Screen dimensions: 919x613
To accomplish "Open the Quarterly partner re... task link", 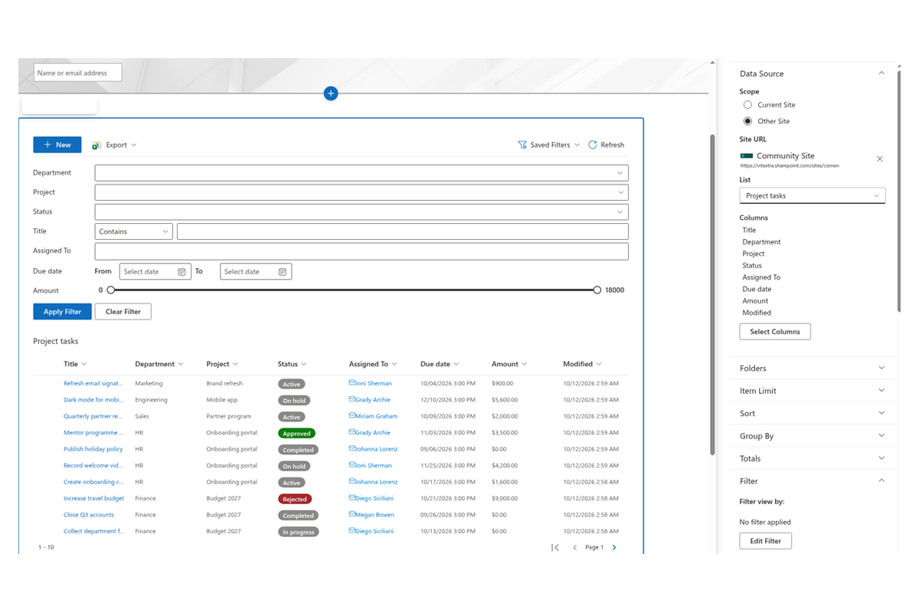I will [x=93, y=416].
